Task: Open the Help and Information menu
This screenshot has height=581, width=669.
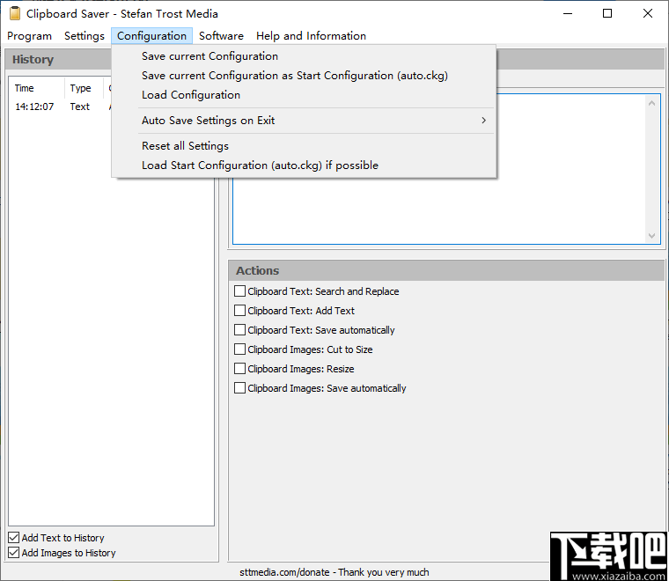Action: click(x=311, y=36)
